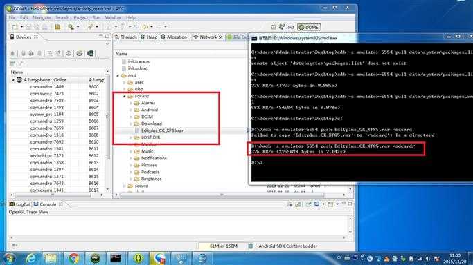Expand the DCIM folder
473x265 pixels.
(131, 117)
